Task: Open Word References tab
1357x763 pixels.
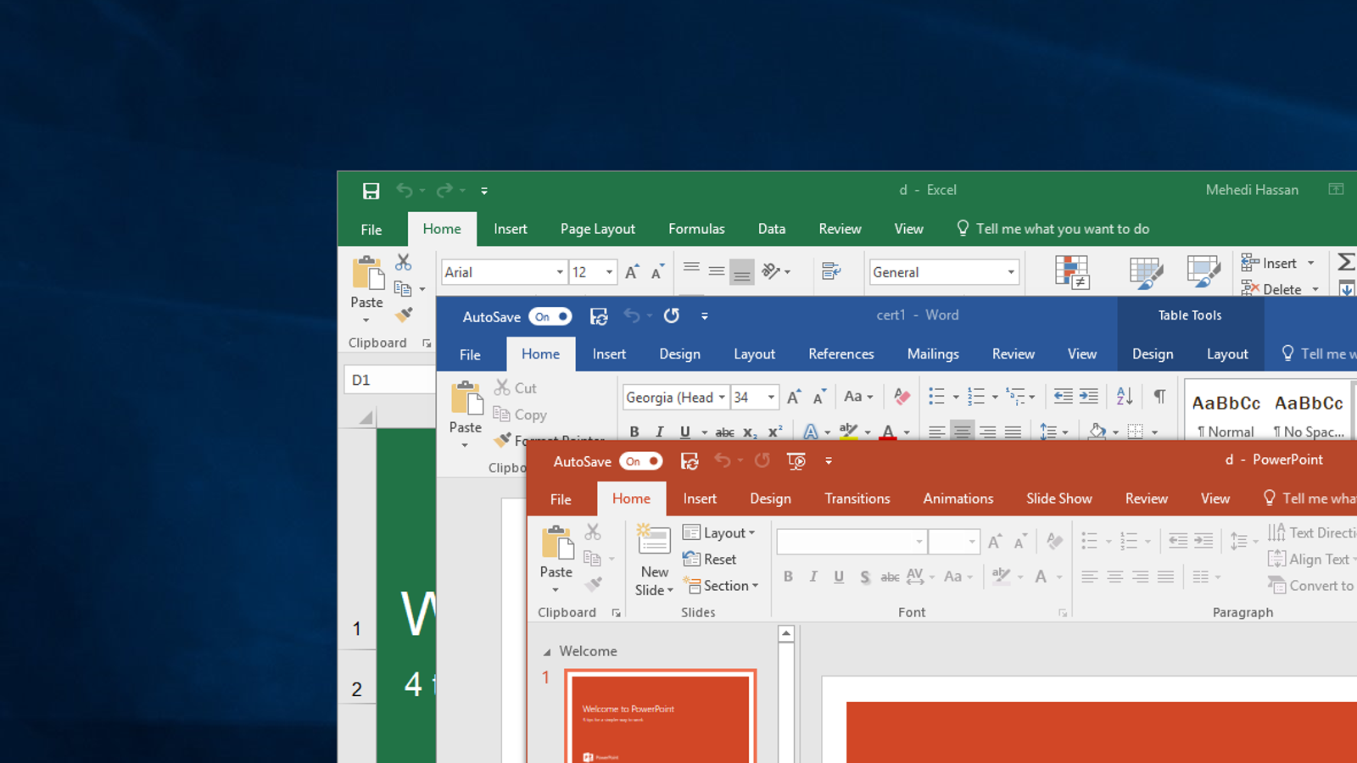Action: coord(841,354)
